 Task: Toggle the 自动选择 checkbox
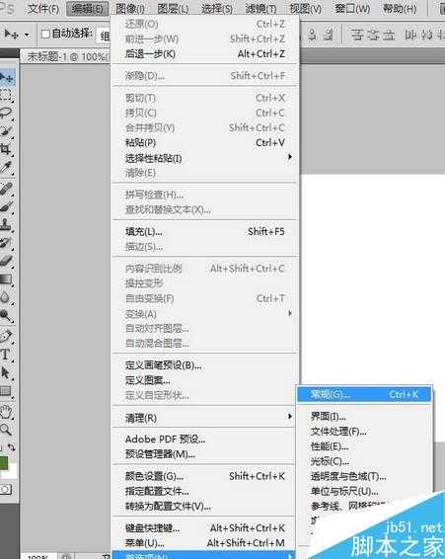coord(45,34)
